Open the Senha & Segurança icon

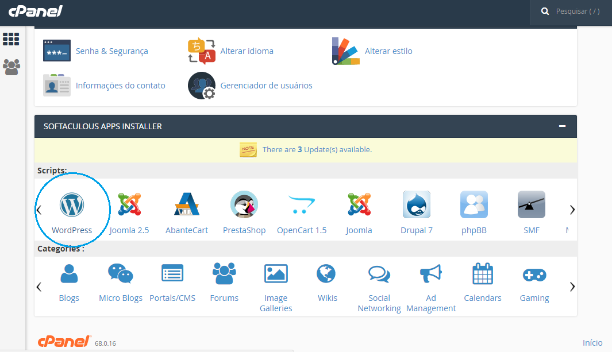pyautogui.click(x=56, y=51)
